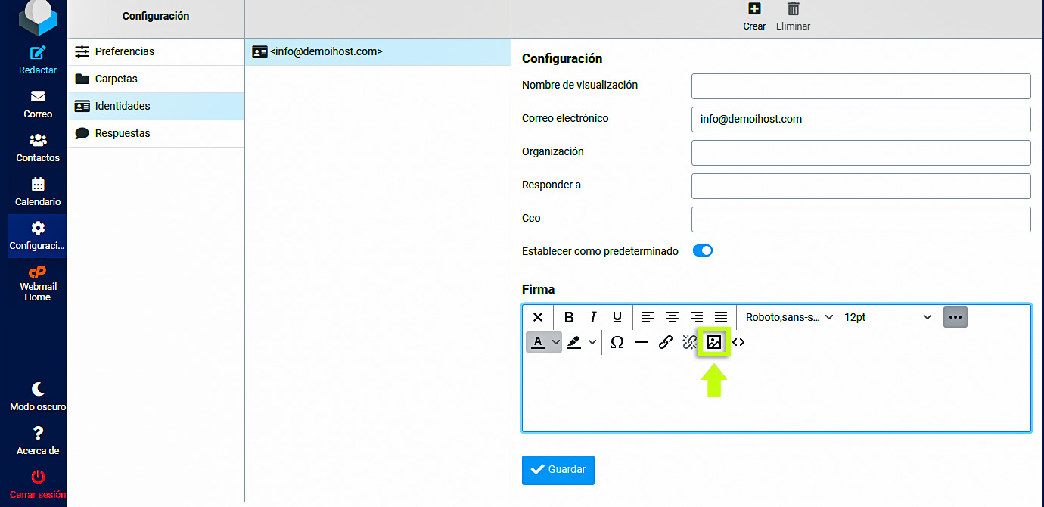Click the Nombre de visualización field
The height and width of the screenshot is (507, 1044).
[860, 86]
